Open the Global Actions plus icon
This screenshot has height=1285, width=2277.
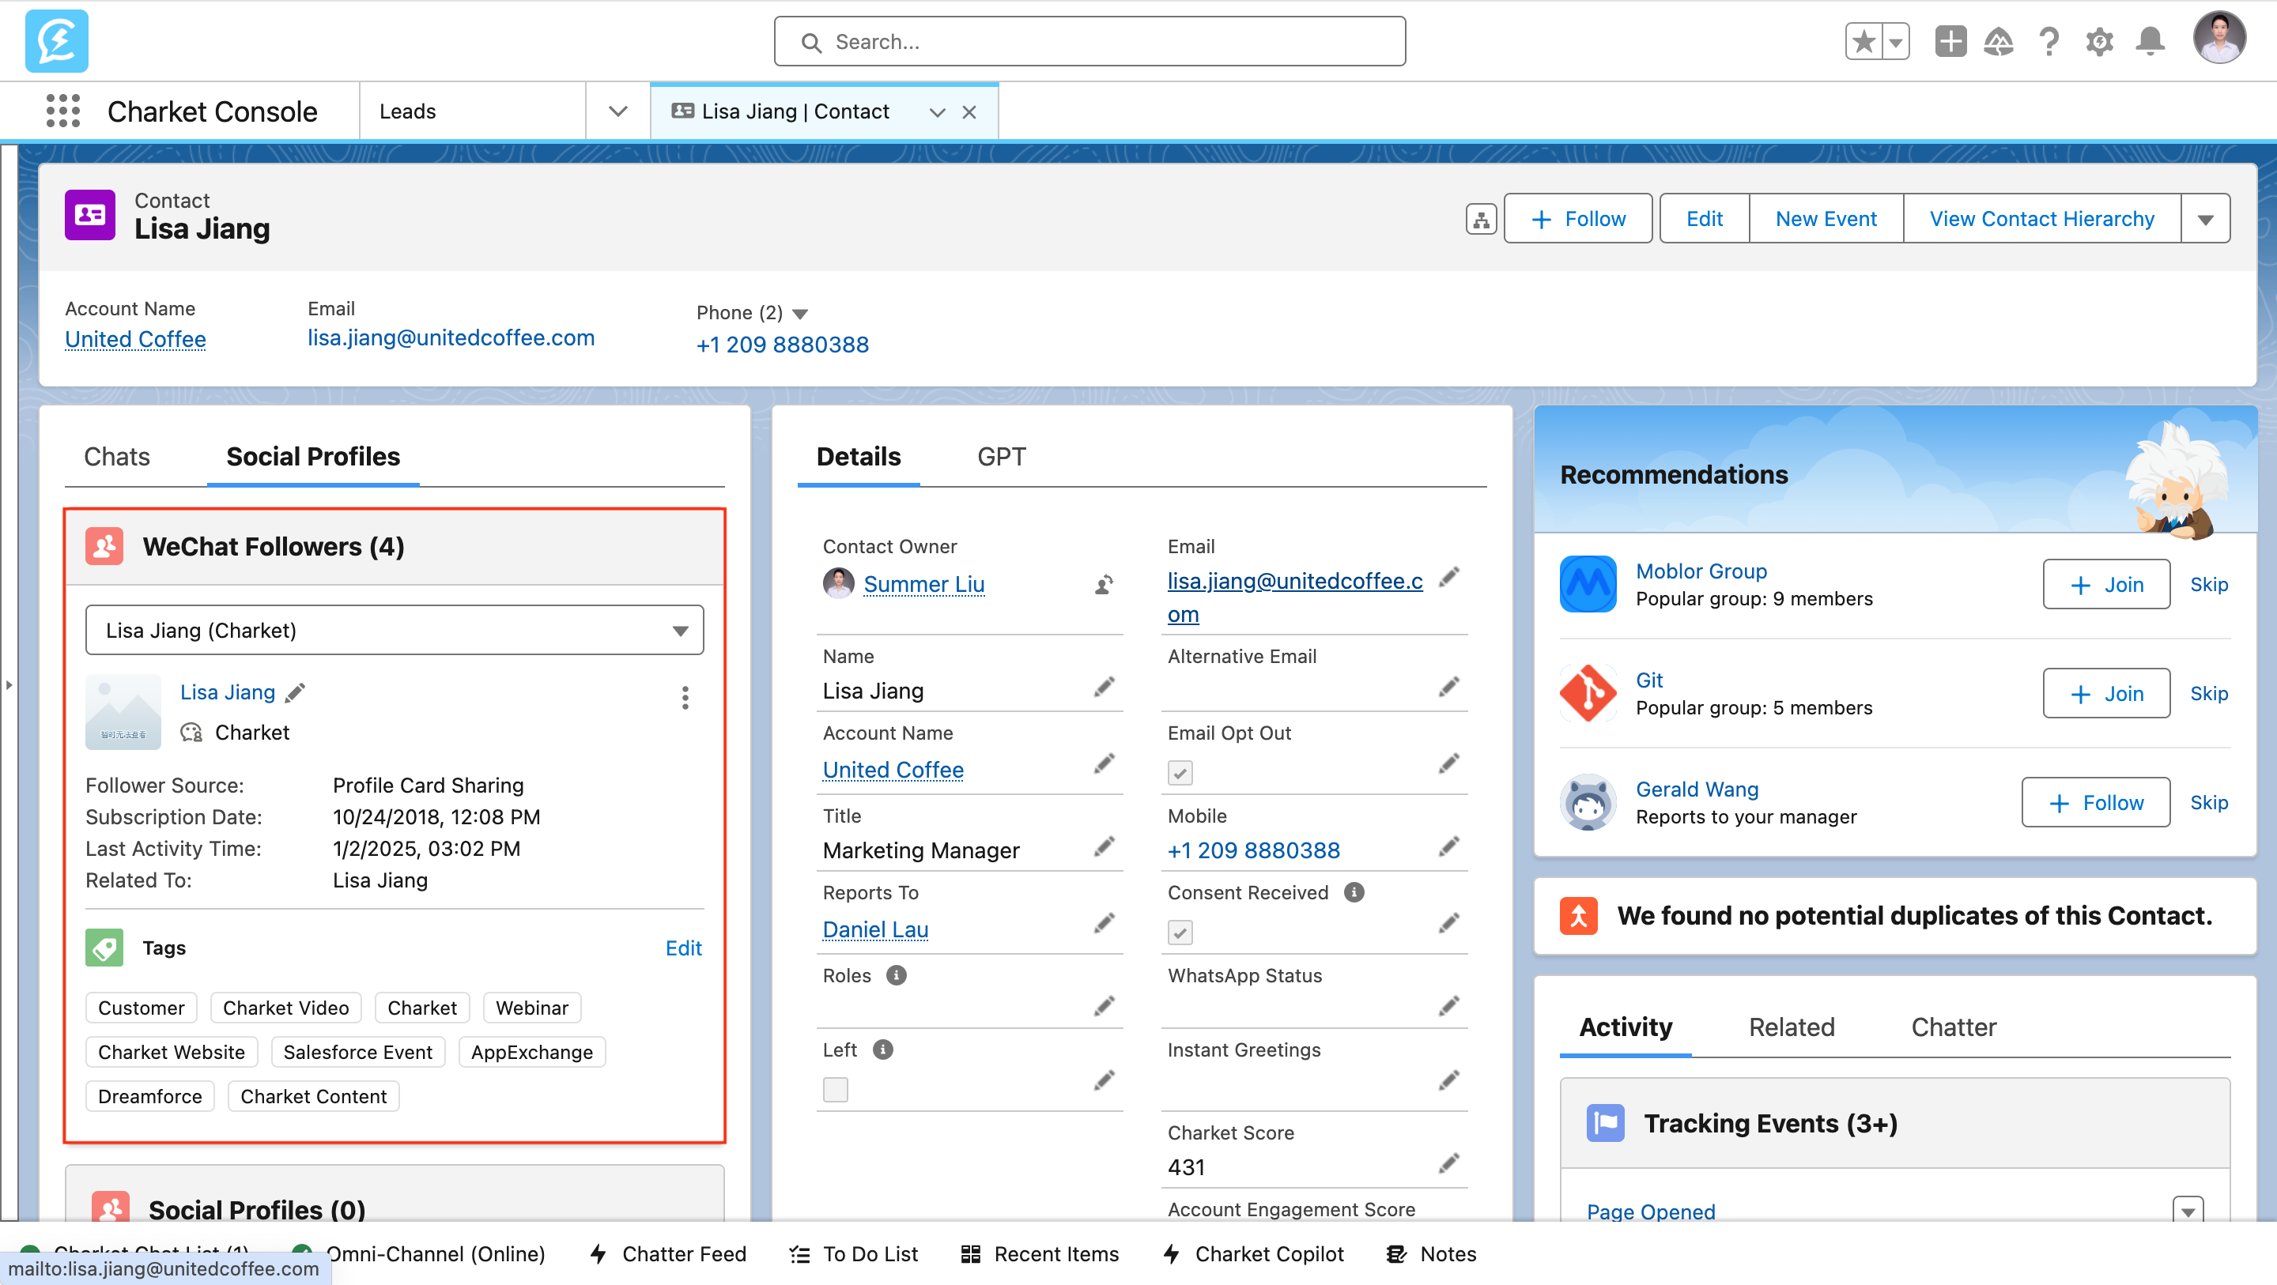coord(1950,42)
